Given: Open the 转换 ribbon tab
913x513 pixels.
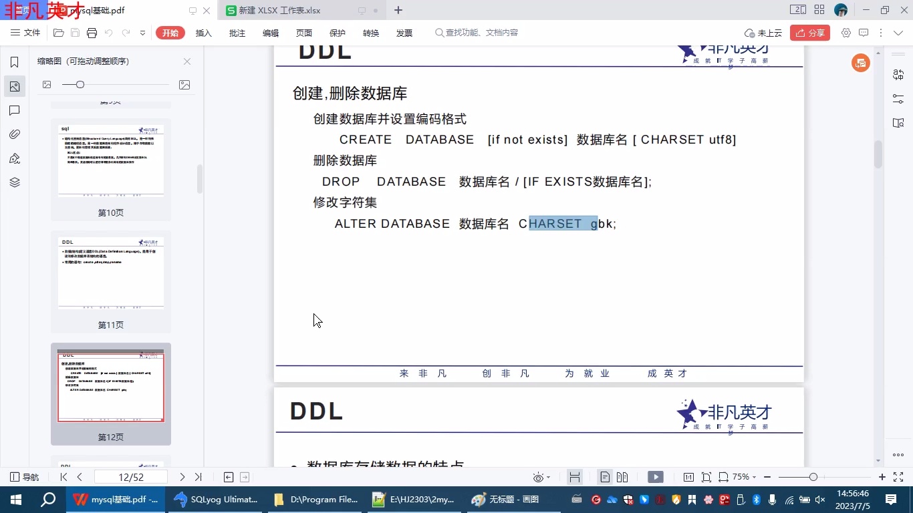Looking at the screenshot, I should point(370,32).
